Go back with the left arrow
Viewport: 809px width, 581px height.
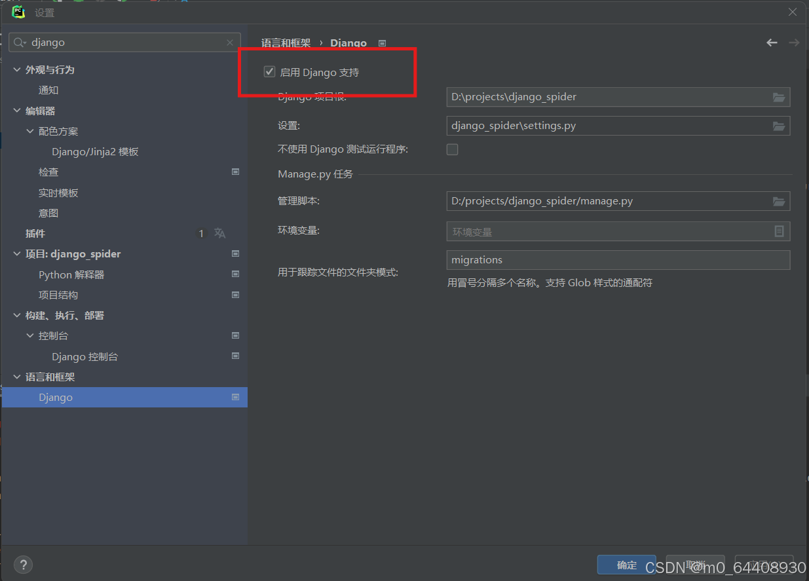click(x=772, y=43)
